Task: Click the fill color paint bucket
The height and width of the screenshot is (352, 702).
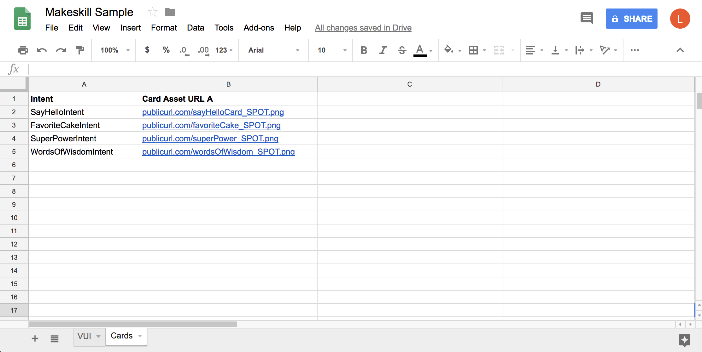Action: 448,50
